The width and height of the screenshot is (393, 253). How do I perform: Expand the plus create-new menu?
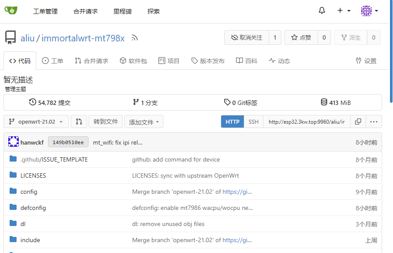pyautogui.click(x=344, y=11)
